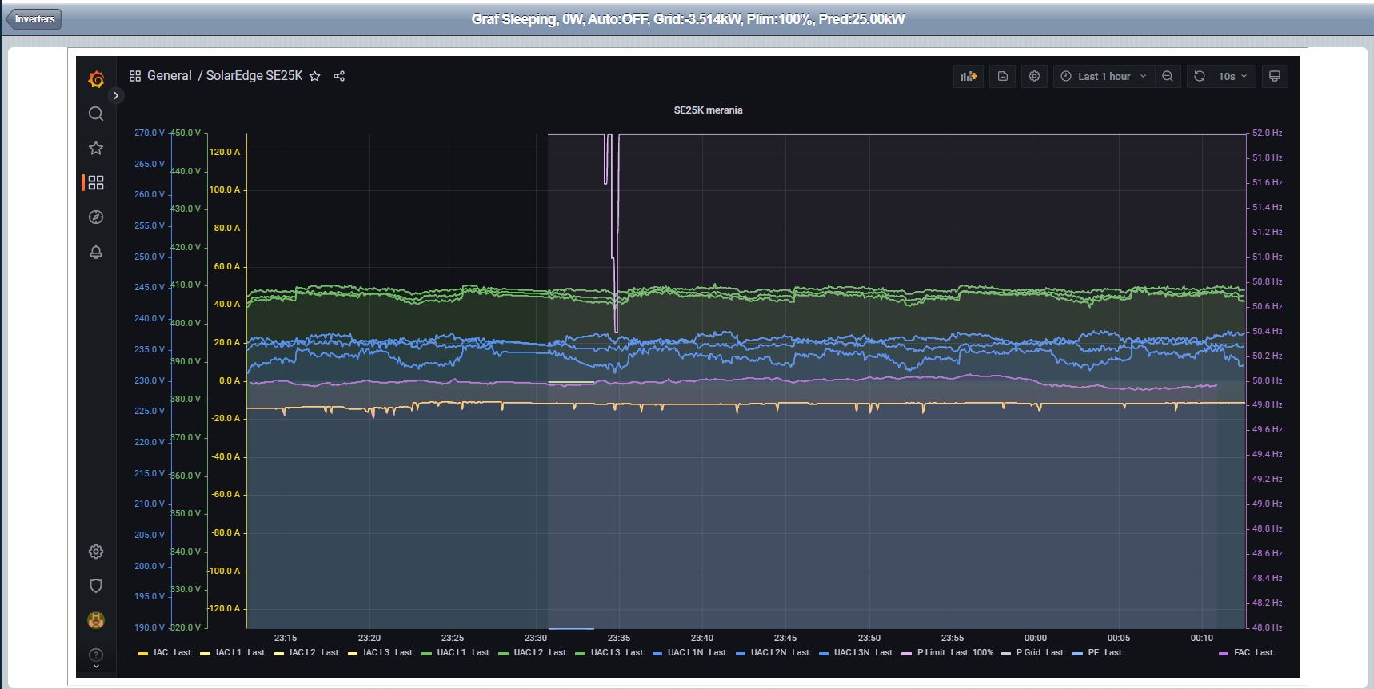Viewport: 1374px width, 689px height.
Task: Open the Explore compass icon
Action: click(x=96, y=217)
